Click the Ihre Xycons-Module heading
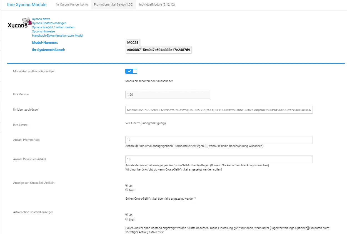Screen dimensions: 347x234 [27, 5]
